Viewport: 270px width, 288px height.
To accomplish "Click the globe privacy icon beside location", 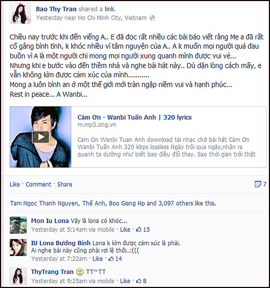I will point(152,18).
